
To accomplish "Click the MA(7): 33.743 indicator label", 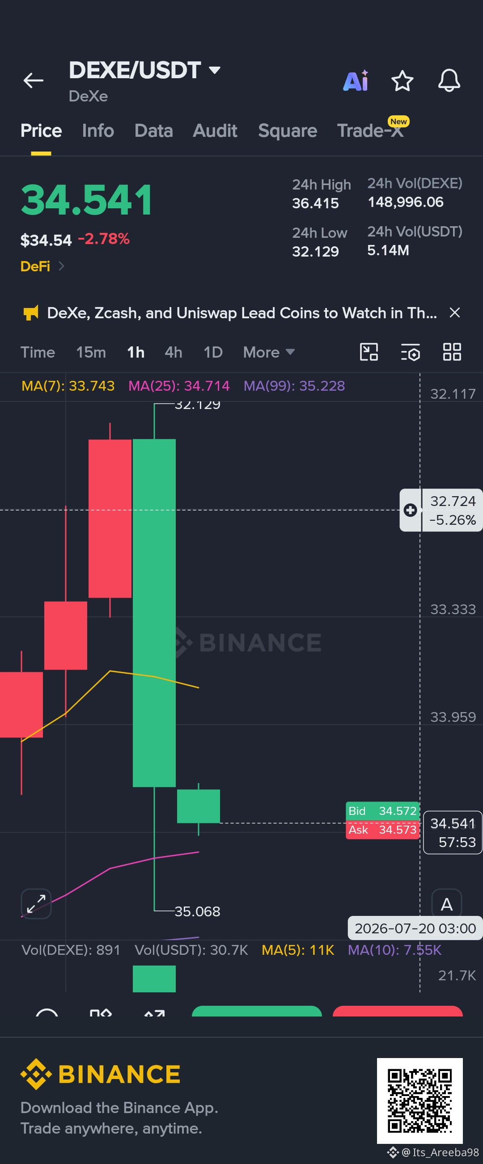I will pyautogui.click(x=68, y=386).
